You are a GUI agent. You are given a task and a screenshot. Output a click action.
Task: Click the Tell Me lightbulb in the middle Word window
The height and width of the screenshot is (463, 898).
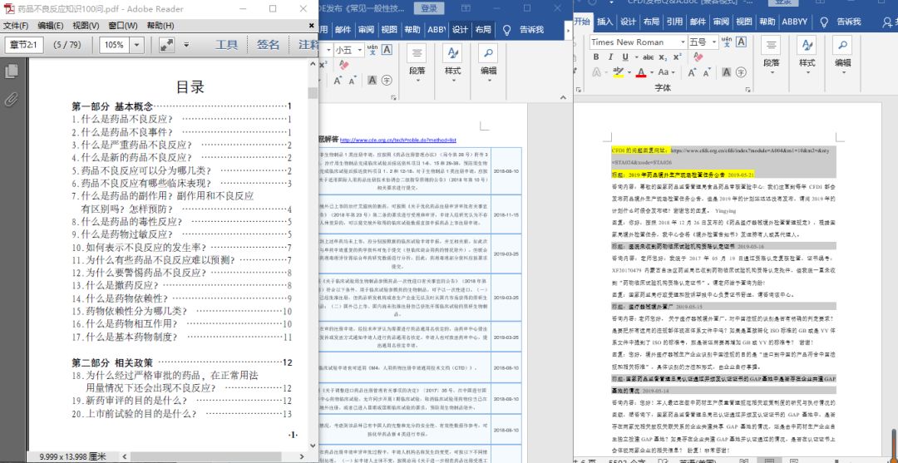point(507,30)
